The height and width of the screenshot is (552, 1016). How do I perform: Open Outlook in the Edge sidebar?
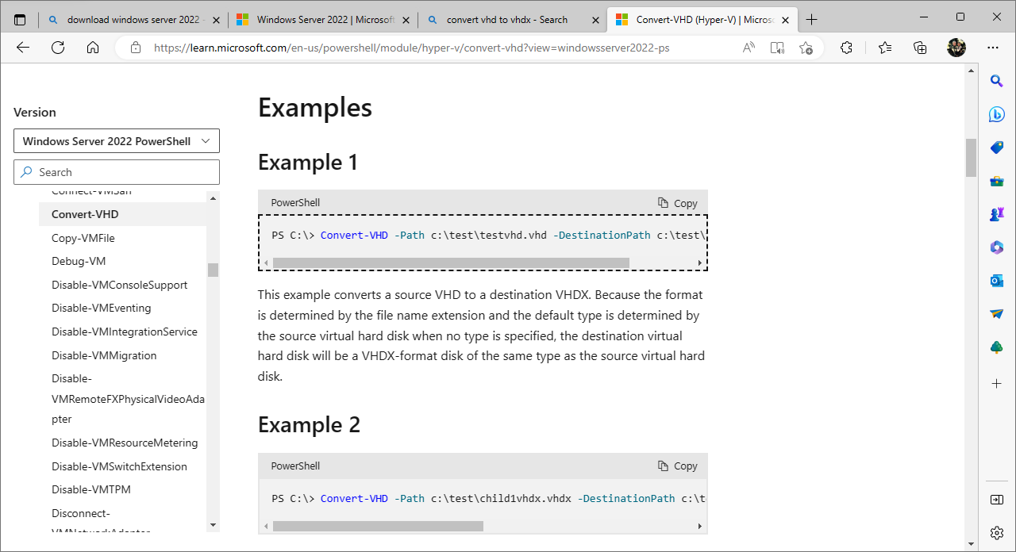[997, 281]
